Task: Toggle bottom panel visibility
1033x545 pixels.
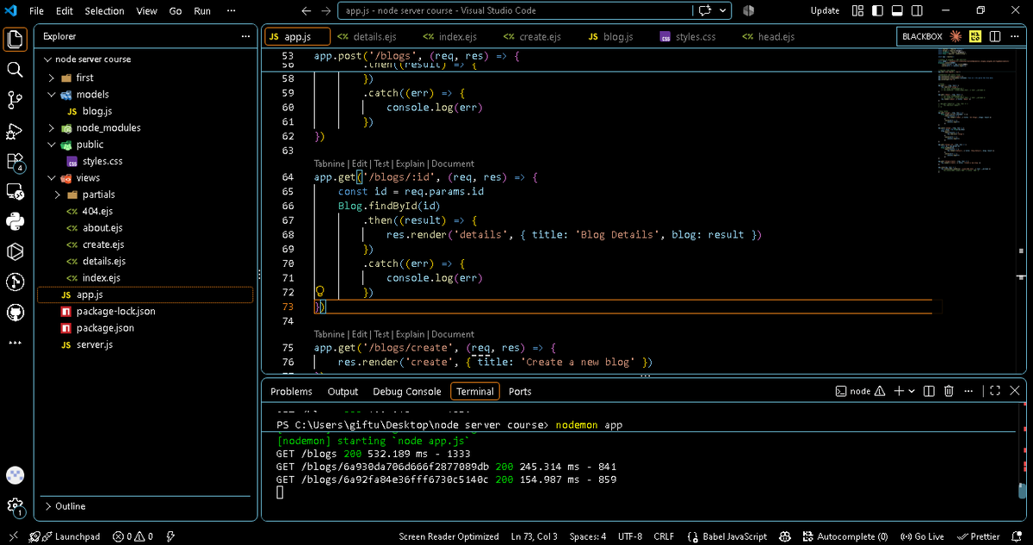Action: [x=897, y=10]
